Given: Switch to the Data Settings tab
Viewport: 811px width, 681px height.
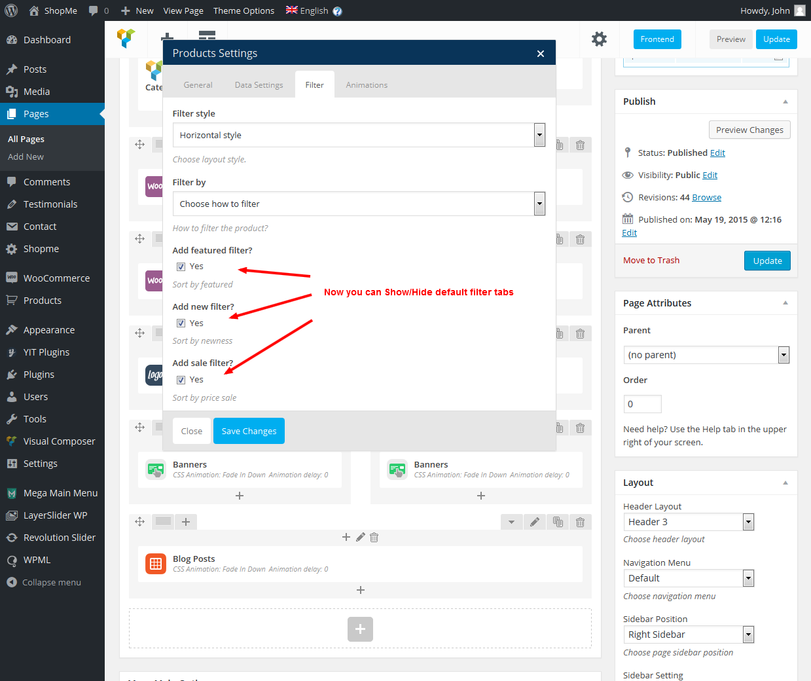Looking at the screenshot, I should tap(259, 85).
